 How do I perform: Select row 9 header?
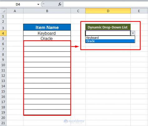point(3,60)
